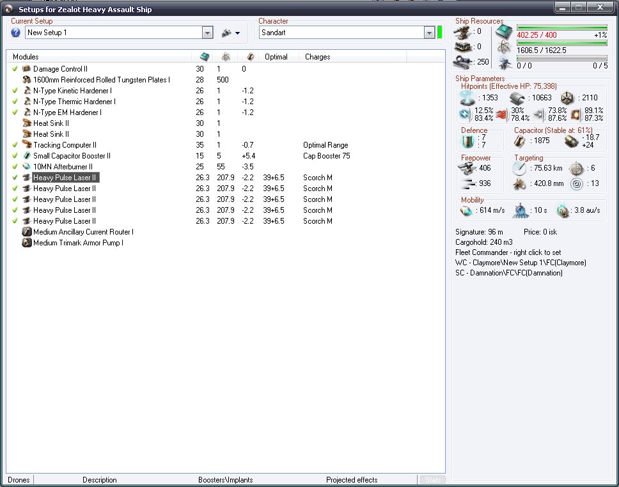Click the structure hitpoints icon
Image resolution: width=619 pixels, height=487 pixels.
[x=567, y=98]
